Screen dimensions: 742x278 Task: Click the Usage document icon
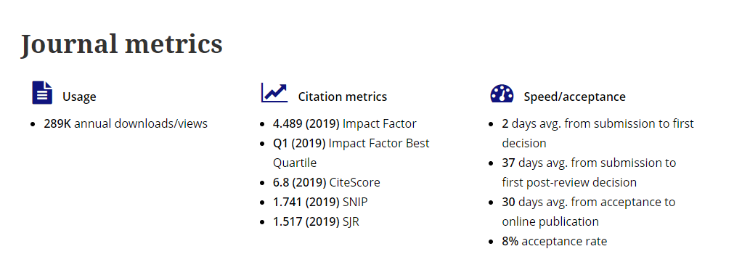coord(42,93)
